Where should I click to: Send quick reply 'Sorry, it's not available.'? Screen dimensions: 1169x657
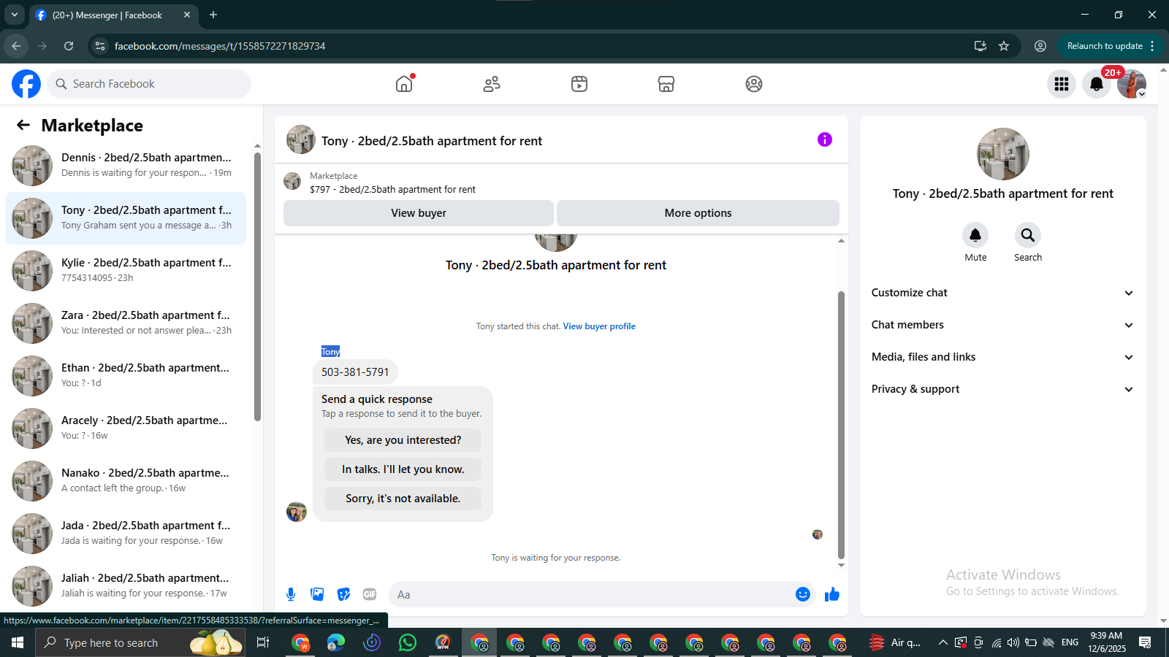[403, 499]
